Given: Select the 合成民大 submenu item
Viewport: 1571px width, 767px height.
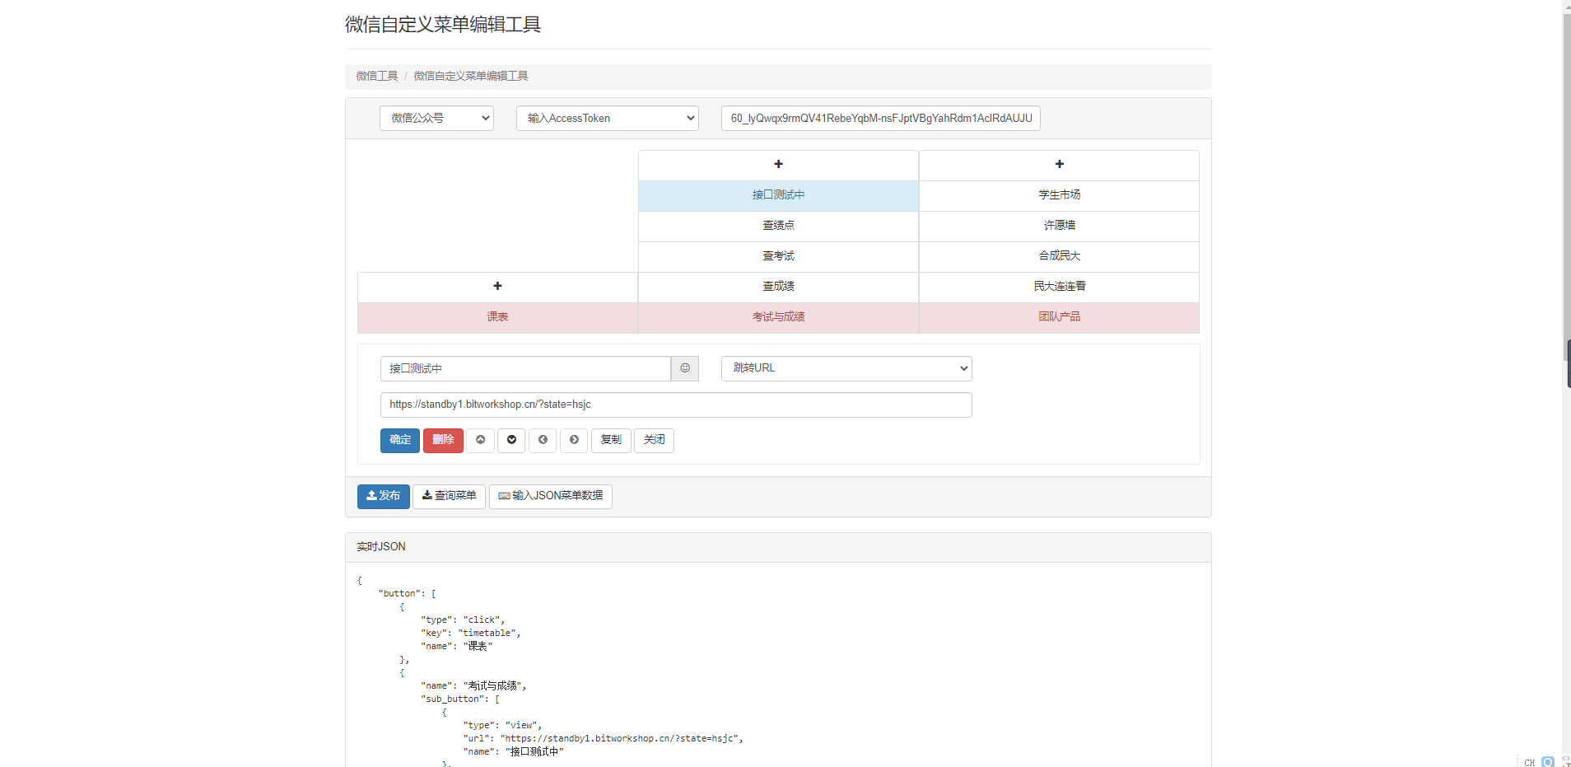Looking at the screenshot, I should 1059,256.
